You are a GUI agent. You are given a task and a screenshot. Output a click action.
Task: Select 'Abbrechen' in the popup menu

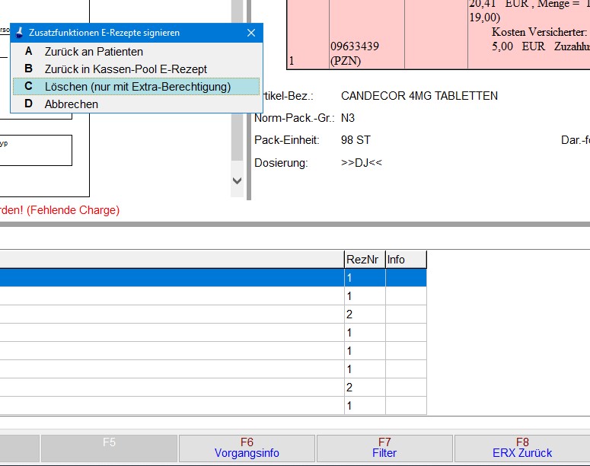(72, 104)
